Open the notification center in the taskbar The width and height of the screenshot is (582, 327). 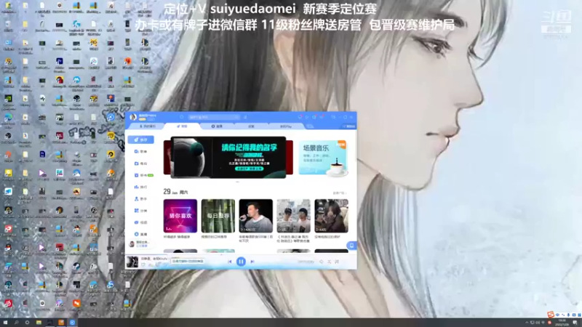(575, 323)
